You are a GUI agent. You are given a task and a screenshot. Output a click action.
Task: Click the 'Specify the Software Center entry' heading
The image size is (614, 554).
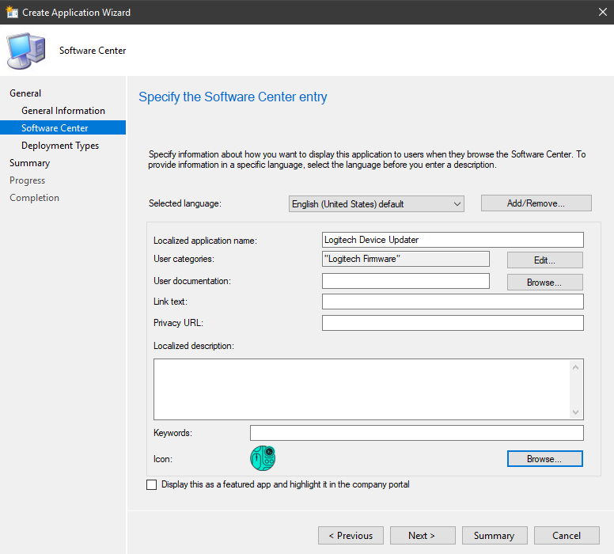(233, 97)
